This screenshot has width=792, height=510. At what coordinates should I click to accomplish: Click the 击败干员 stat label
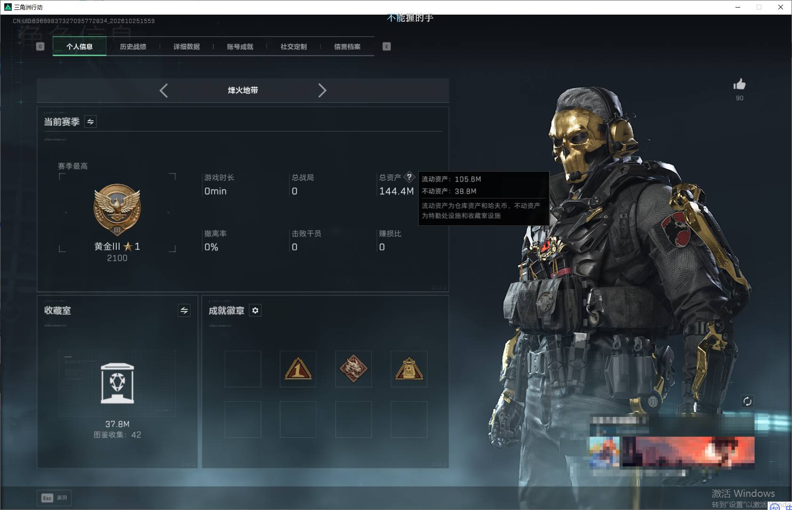click(306, 233)
